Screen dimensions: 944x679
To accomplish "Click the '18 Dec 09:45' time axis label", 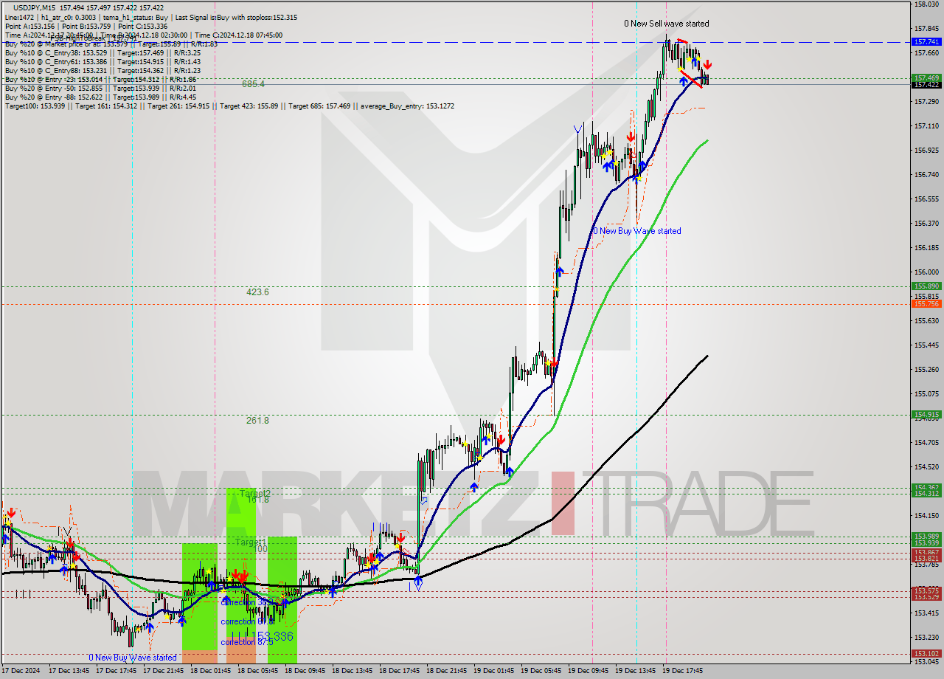I will click(x=305, y=671).
